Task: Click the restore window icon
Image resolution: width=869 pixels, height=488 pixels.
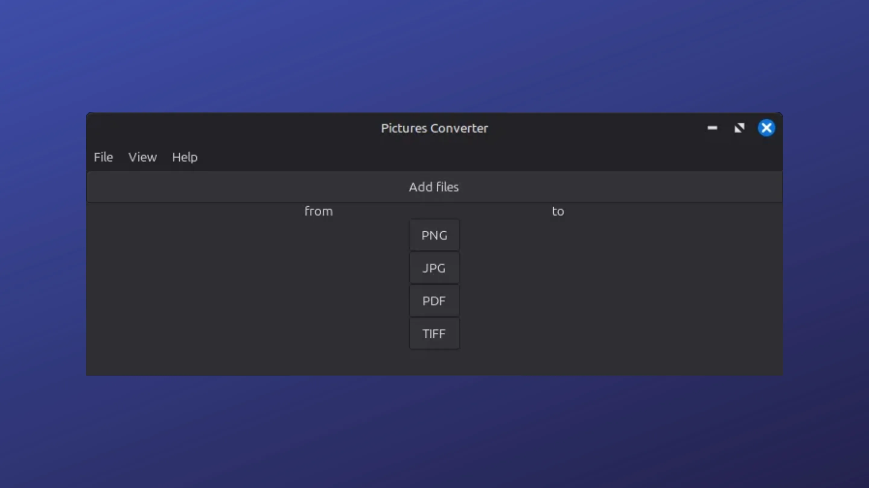Action: (x=740, y=128)
